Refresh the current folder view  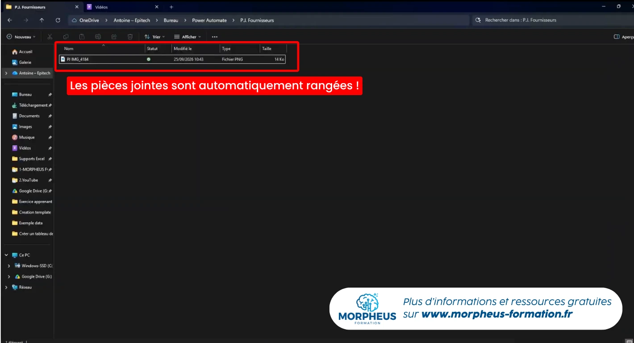[x=58, y=20]
